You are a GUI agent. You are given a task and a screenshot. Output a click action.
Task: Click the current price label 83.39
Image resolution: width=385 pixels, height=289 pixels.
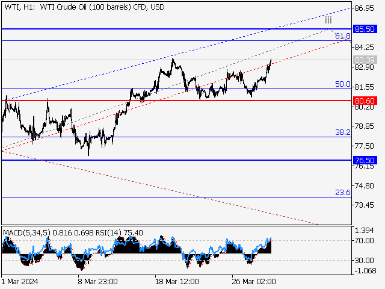click(x=365, y=60)
